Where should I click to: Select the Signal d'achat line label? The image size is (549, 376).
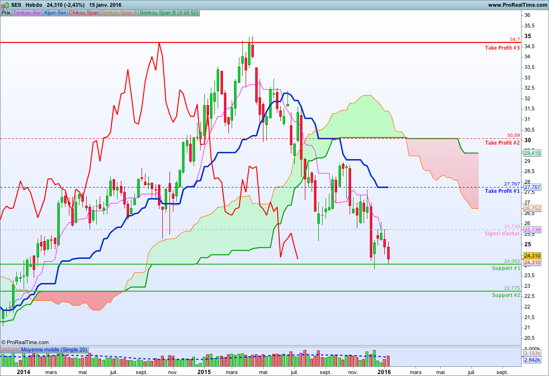502,233
